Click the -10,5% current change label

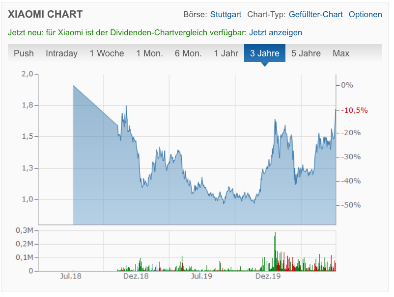354,110
